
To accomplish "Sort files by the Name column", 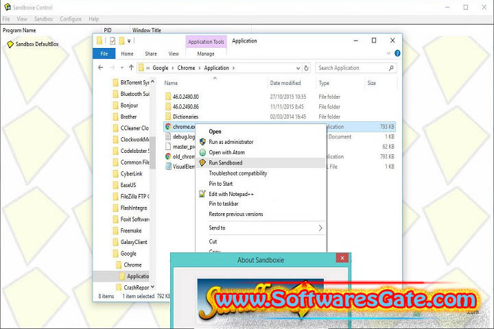I will tap(171, 83).
